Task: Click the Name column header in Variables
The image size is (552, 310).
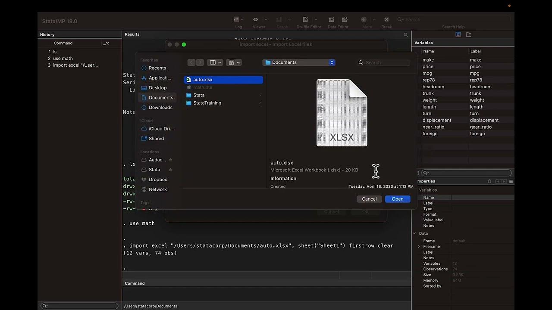Action: tap(429, 51)
